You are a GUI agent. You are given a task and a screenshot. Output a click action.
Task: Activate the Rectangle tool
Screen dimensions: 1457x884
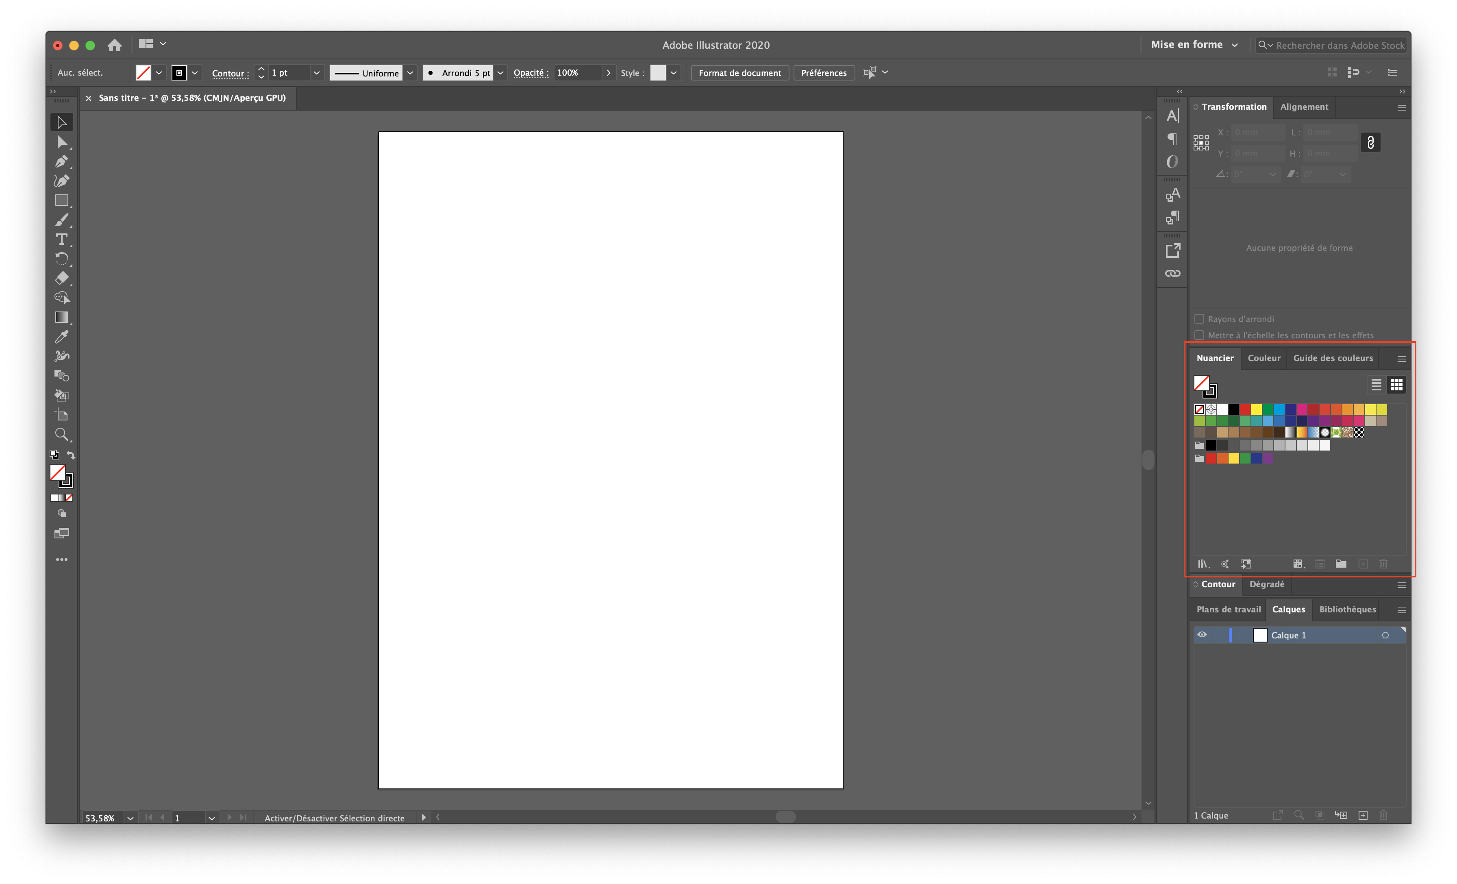coord(61,200)
